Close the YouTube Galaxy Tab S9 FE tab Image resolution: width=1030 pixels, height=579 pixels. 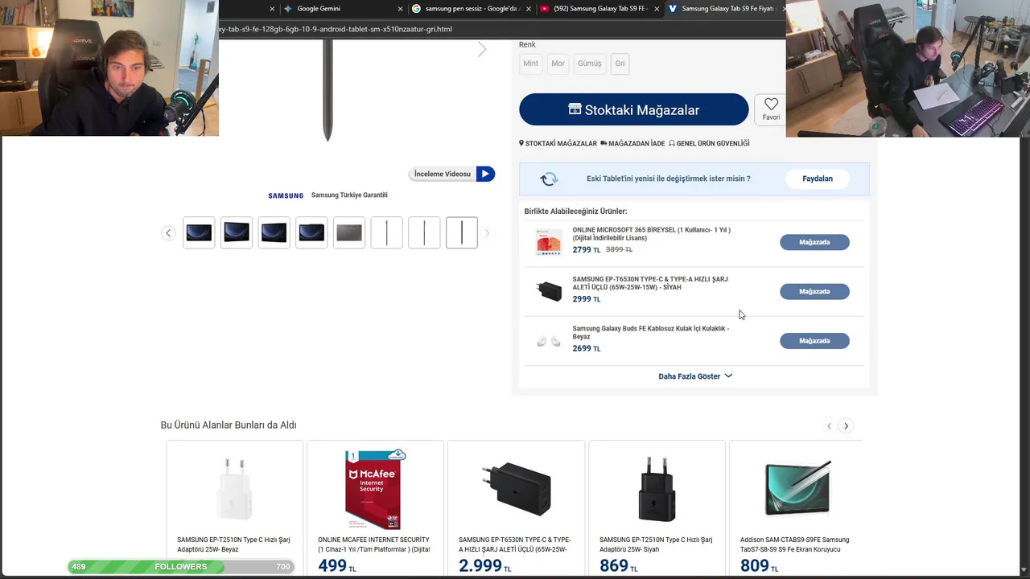(x=657, y=9)
